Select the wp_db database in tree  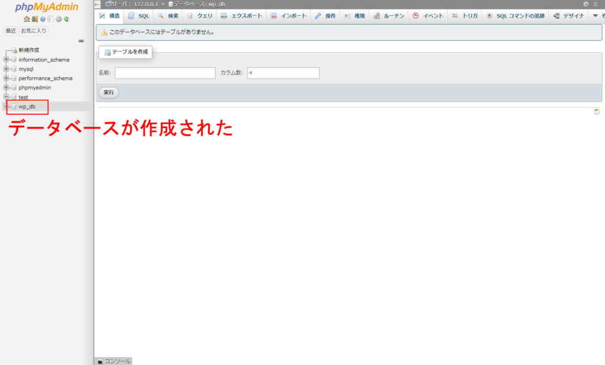pos(27,107)
